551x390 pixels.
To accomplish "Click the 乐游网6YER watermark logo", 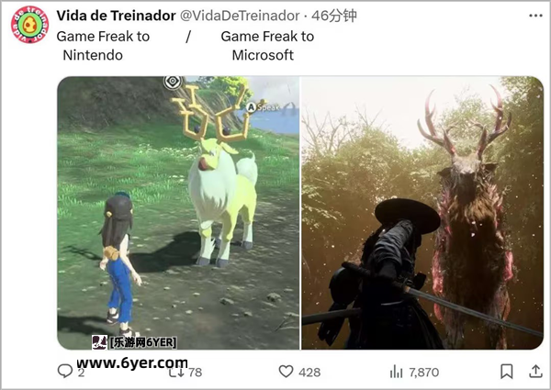I will coord(134,342).
